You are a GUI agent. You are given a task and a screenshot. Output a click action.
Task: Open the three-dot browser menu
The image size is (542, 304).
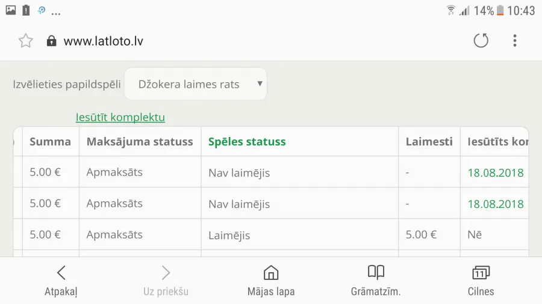(x=515, y=41)
